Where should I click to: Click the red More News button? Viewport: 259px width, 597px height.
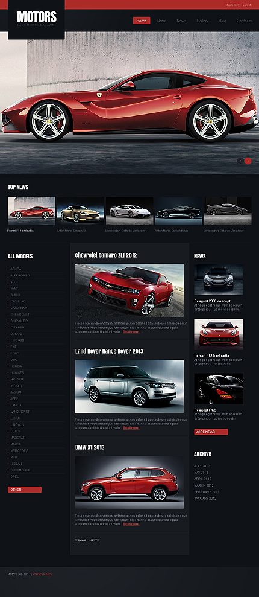211,432
